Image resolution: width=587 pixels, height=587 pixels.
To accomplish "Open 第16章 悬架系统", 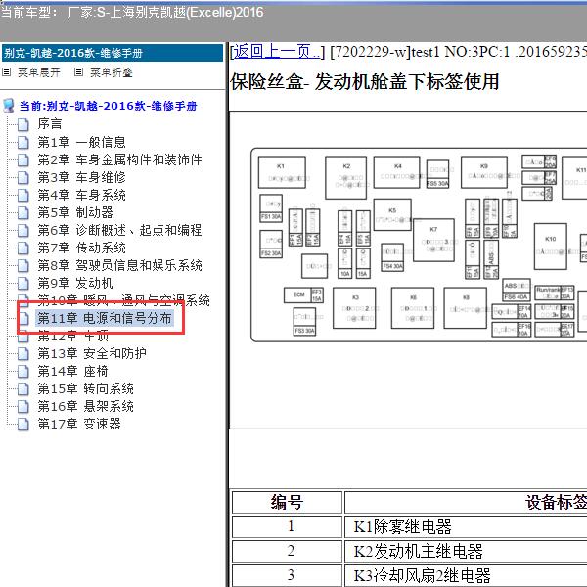I will [85, 406].
